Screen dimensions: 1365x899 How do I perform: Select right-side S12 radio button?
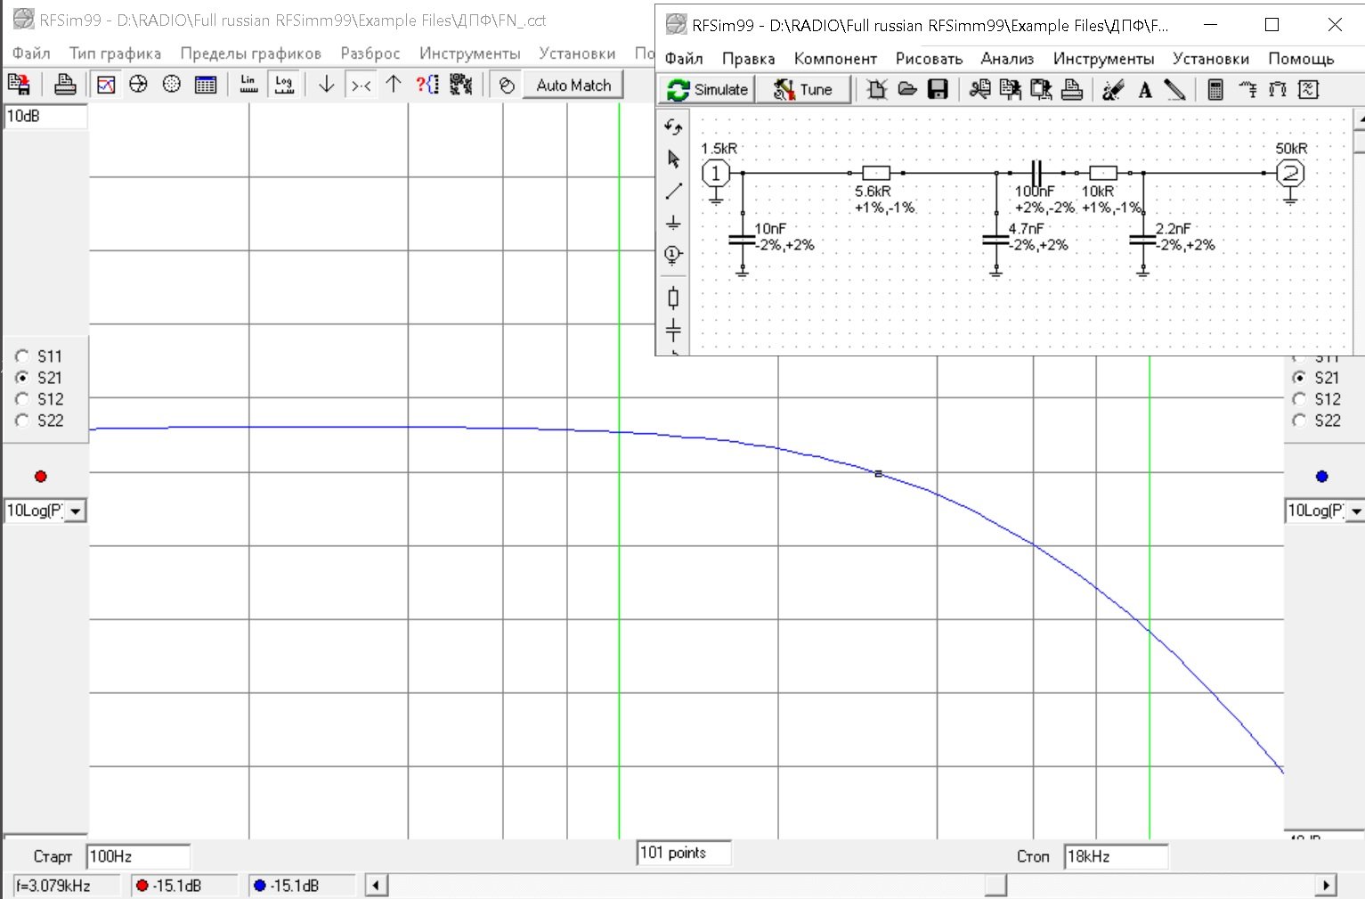[x=1299, y=399]
